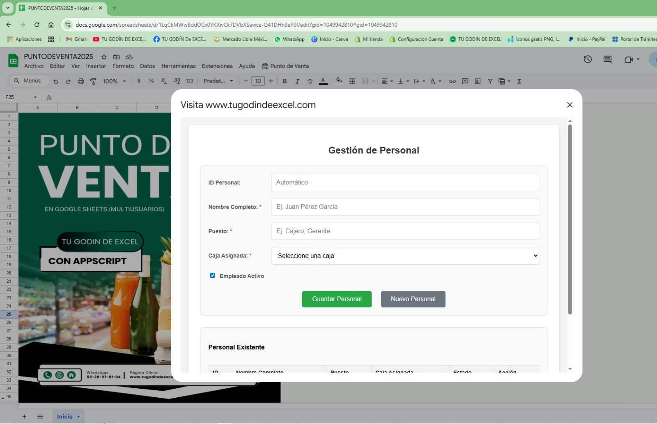The image size is (657, 424).
Task: Open text wrapping dropdown
Action: tap(419, 81)
